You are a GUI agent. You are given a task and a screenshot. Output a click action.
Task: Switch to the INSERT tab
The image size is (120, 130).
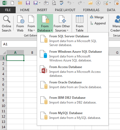coord(42,10)
